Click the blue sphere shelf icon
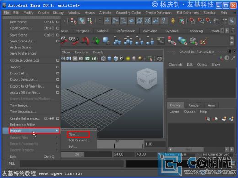The height and width of the screenshot is (178, 238). 106,41
